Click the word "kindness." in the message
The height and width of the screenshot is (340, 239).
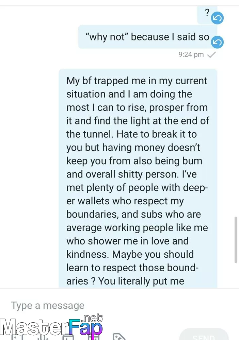[x=87, y=254]
